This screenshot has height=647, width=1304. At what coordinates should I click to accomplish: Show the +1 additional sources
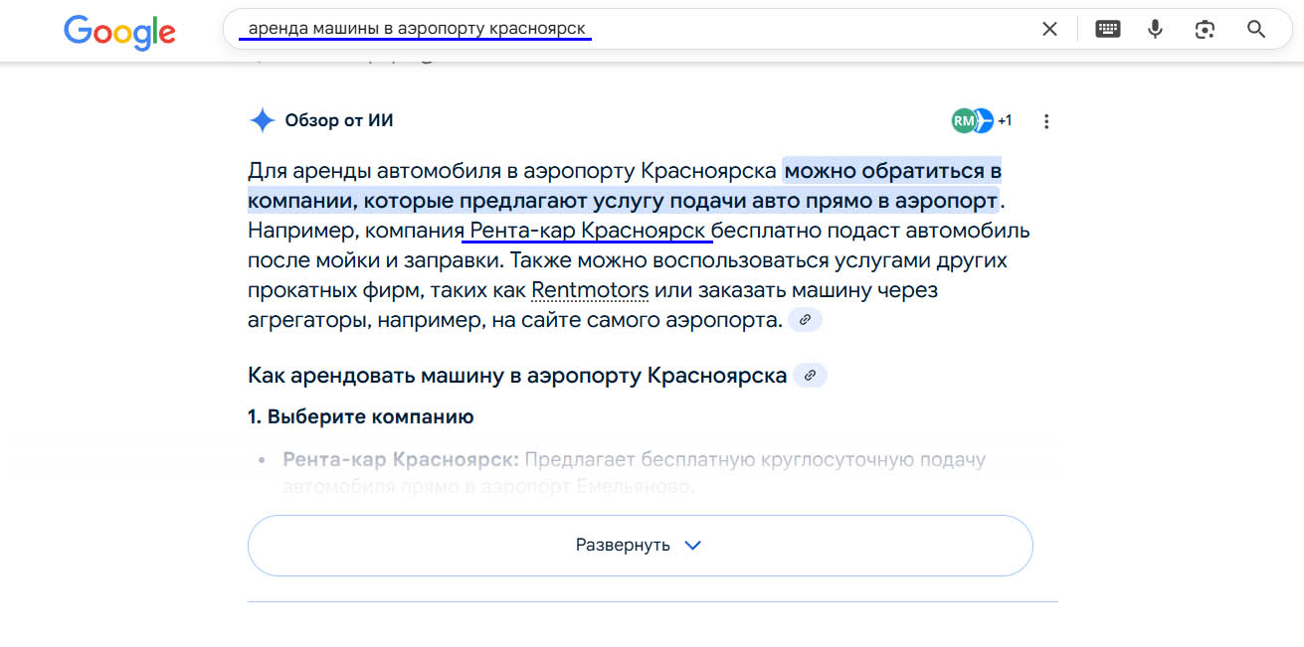[x=1005, y=121]
